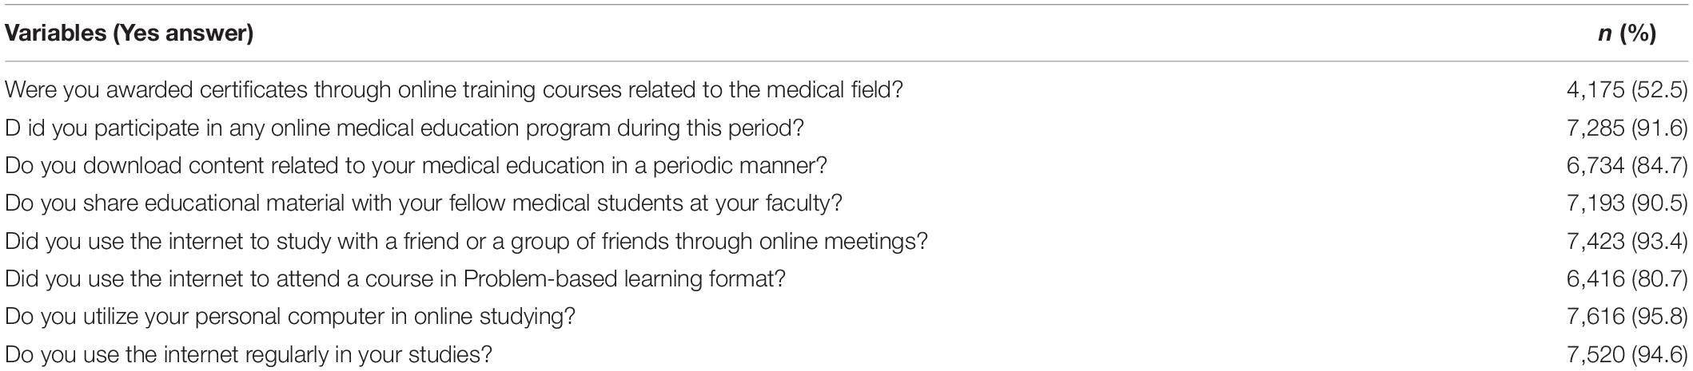1693x371 pixels.
Task: Click the value 6,416 (80.7)
Action: point(1627,279)
